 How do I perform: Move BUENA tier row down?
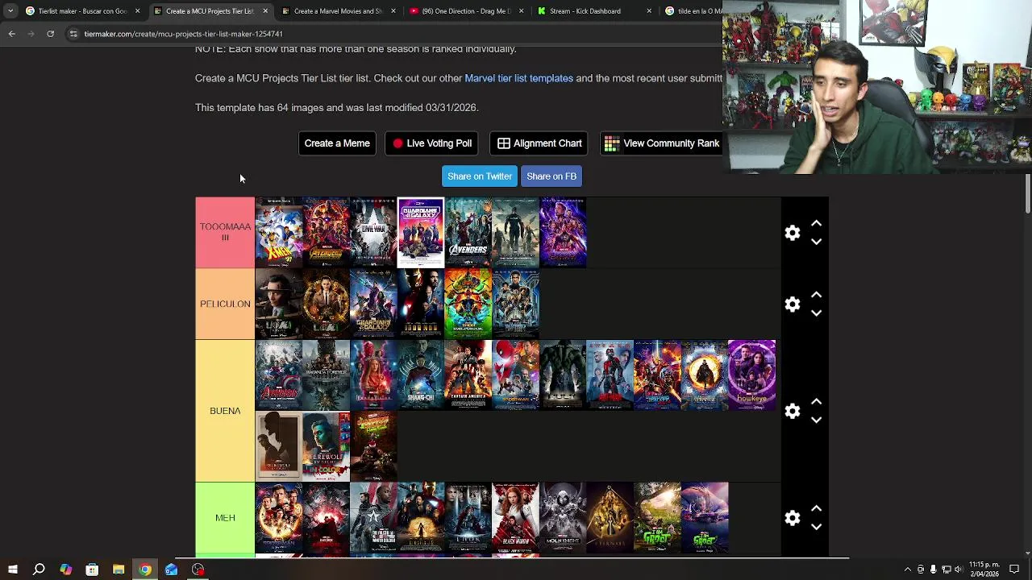click(x=816, y=420)
